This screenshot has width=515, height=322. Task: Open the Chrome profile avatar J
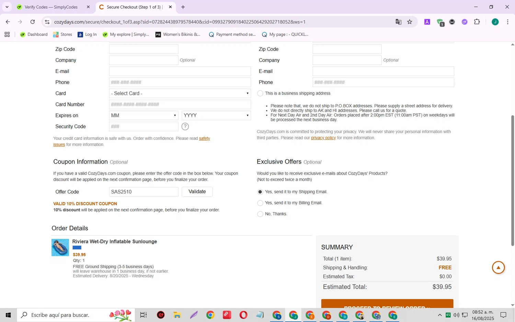(495, 22)
